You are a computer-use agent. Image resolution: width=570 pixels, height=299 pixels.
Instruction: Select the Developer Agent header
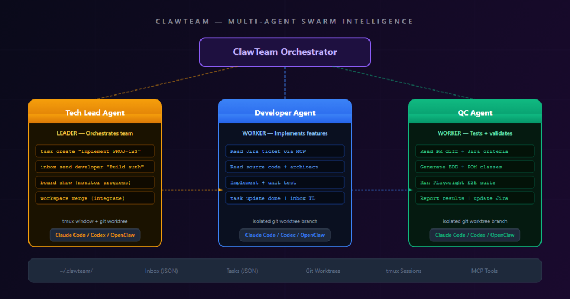(x=285, y=112)
